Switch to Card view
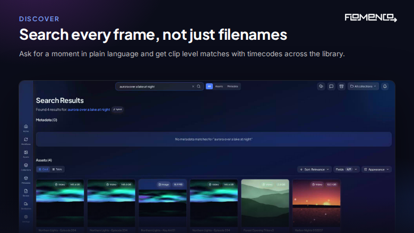This screenshot has height=233, width=414. point(43,169)
